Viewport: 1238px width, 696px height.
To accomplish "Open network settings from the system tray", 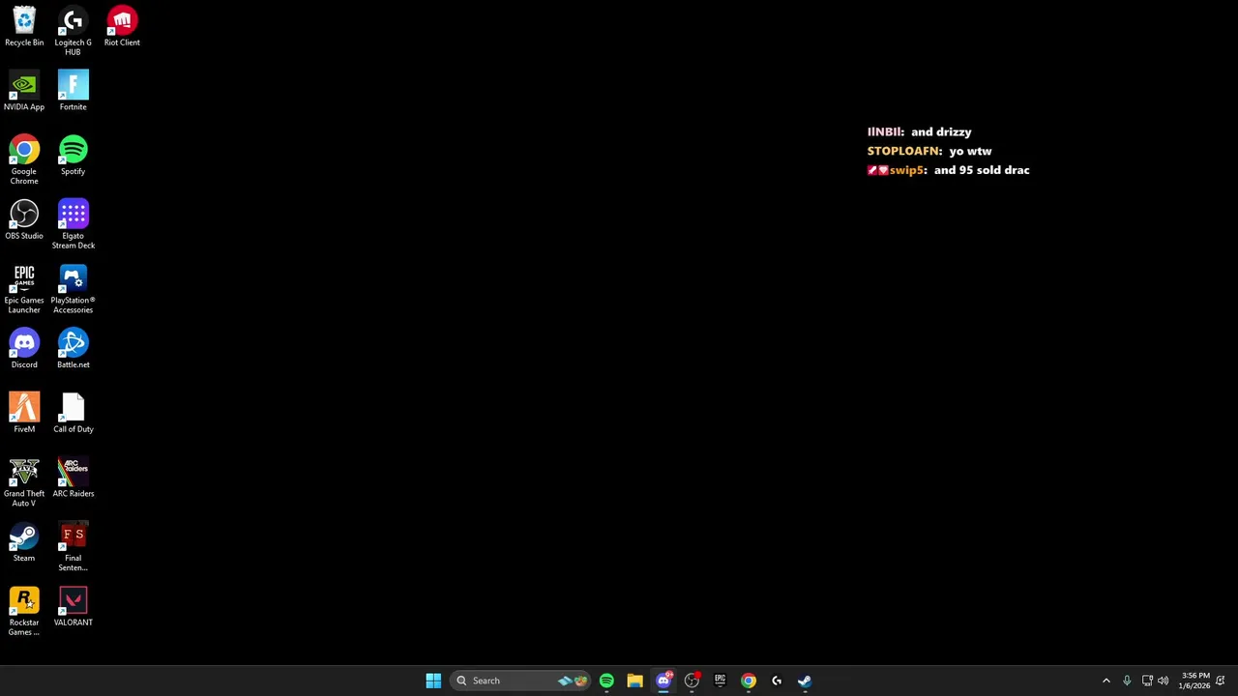I will [x=1147, y=681].
